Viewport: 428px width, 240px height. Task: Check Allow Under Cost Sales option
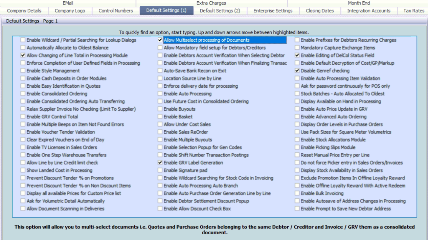point(160,124)
